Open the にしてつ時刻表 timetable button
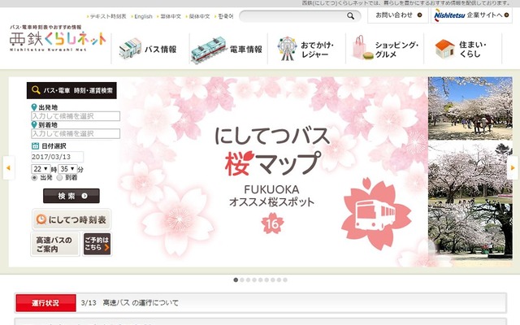520x325 pixels. [x=71, y=219]
